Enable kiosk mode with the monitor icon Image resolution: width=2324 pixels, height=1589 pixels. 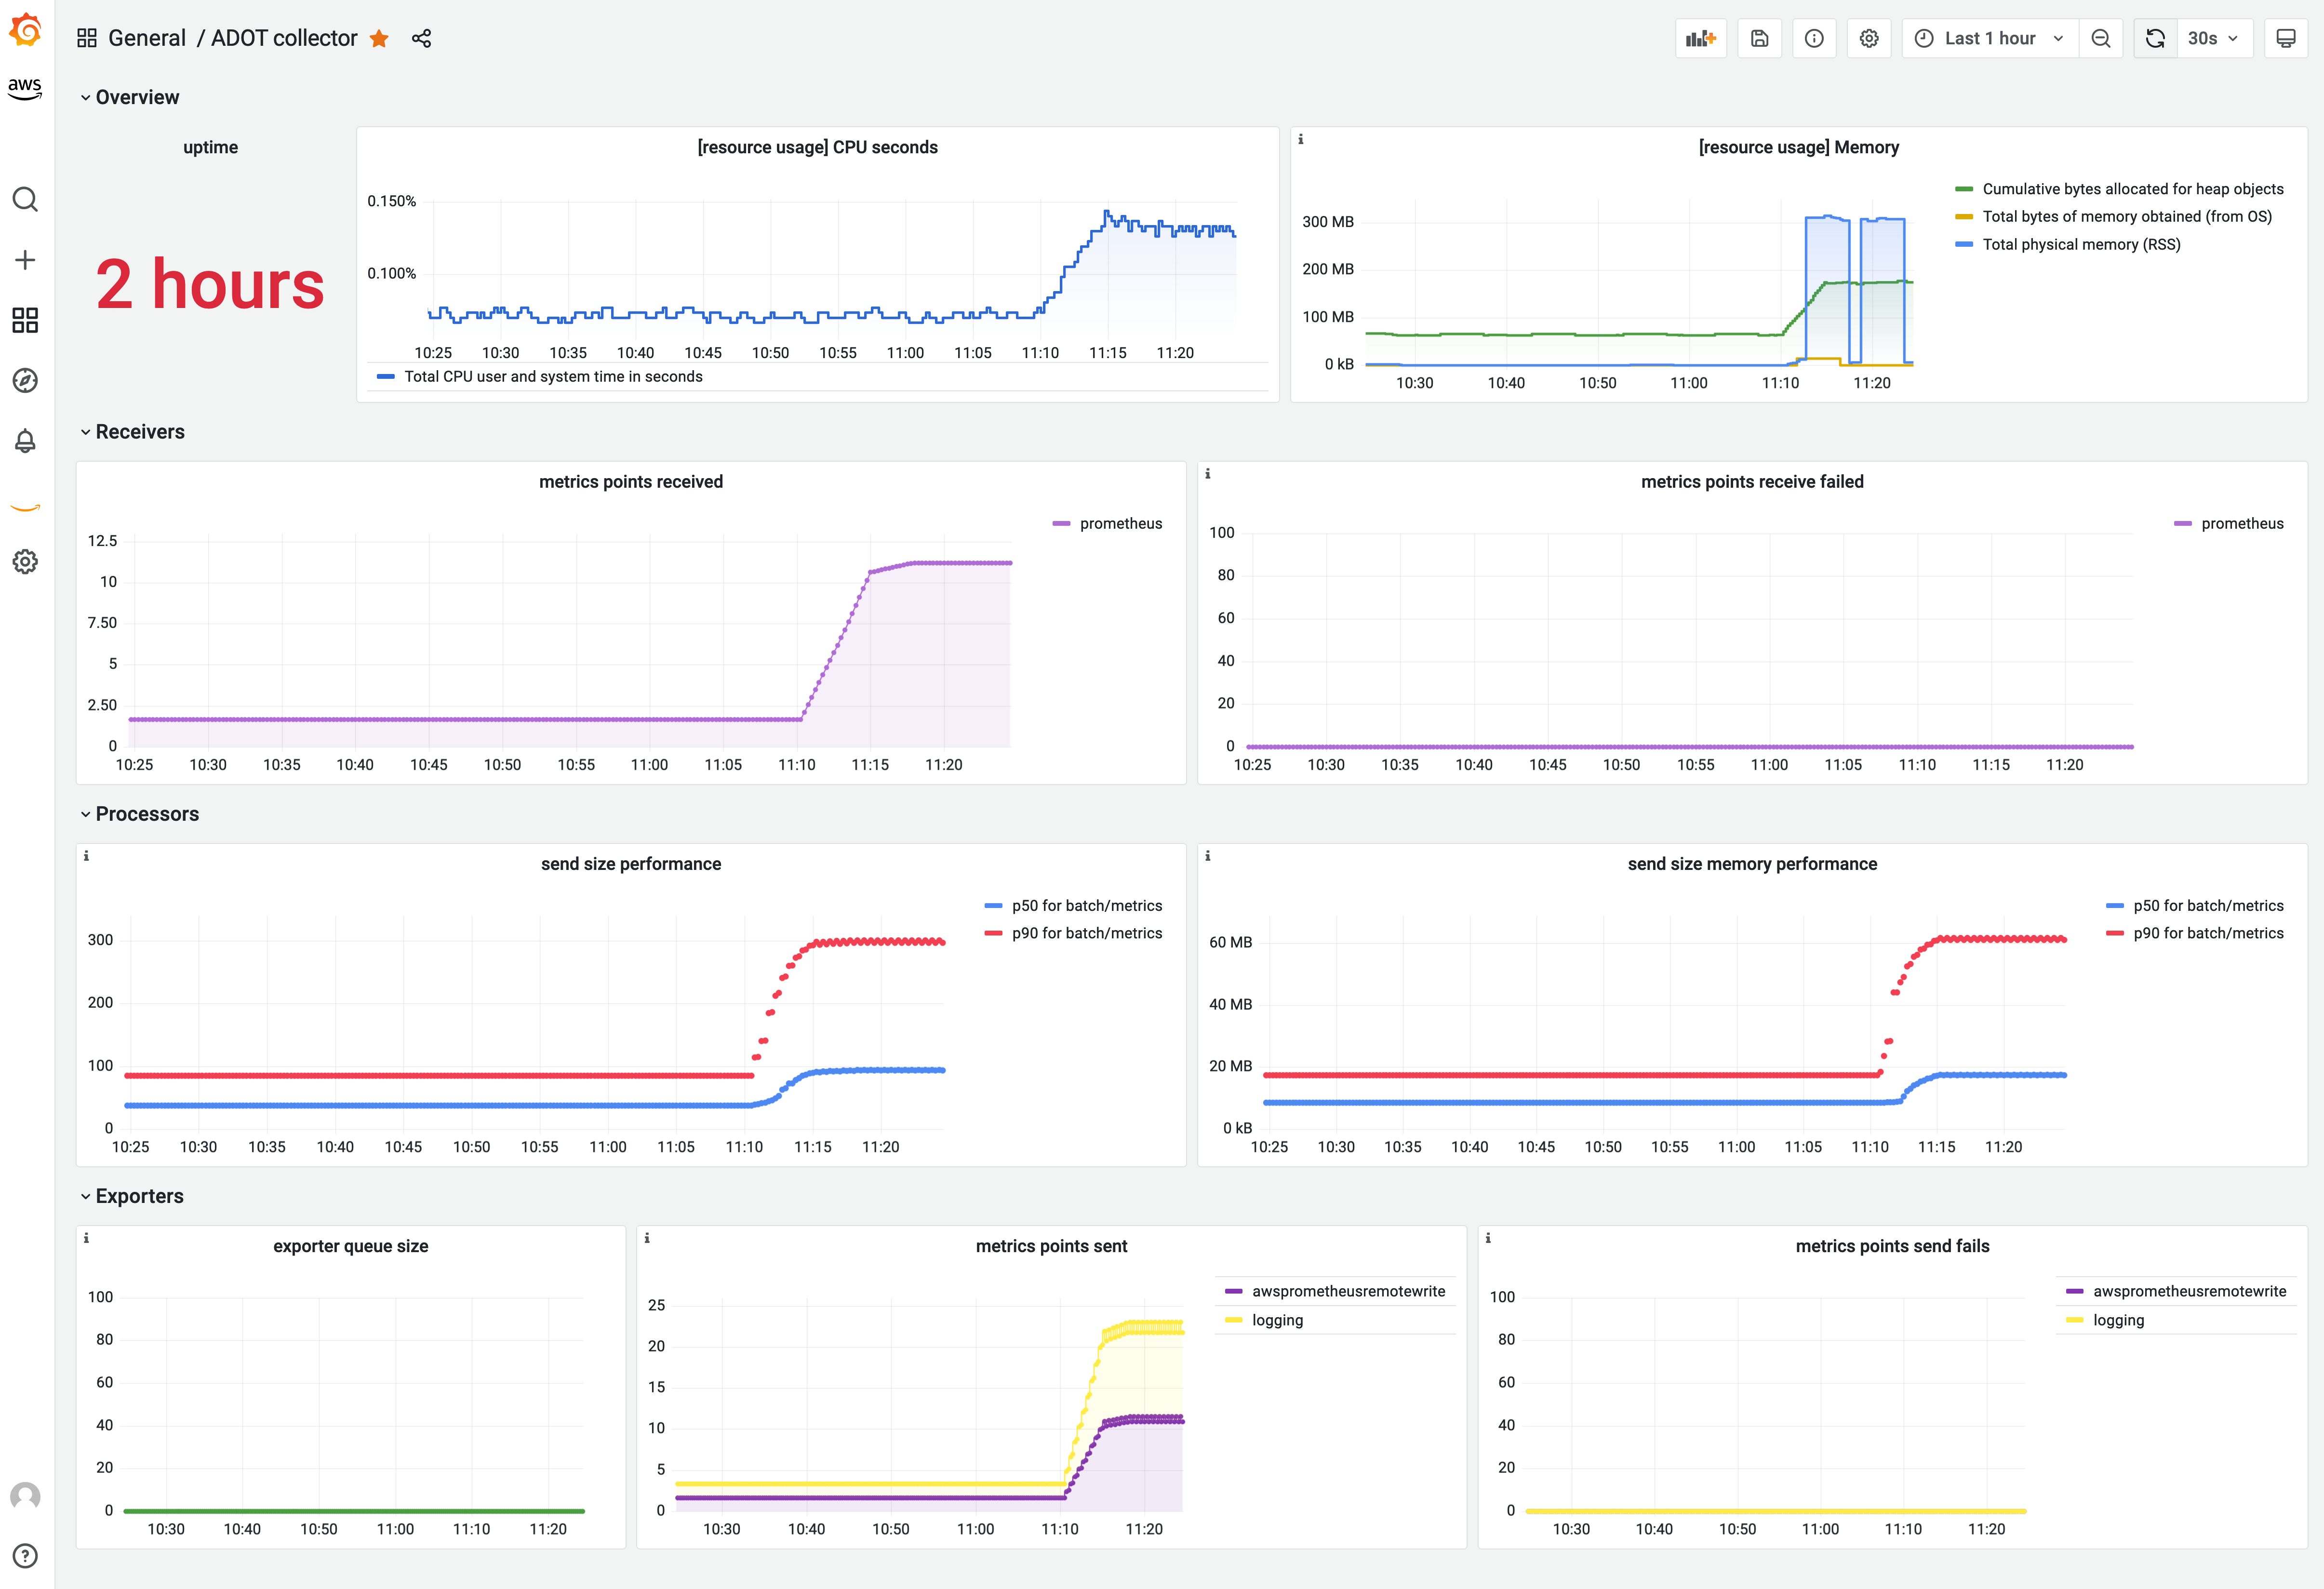(2286, 37)
